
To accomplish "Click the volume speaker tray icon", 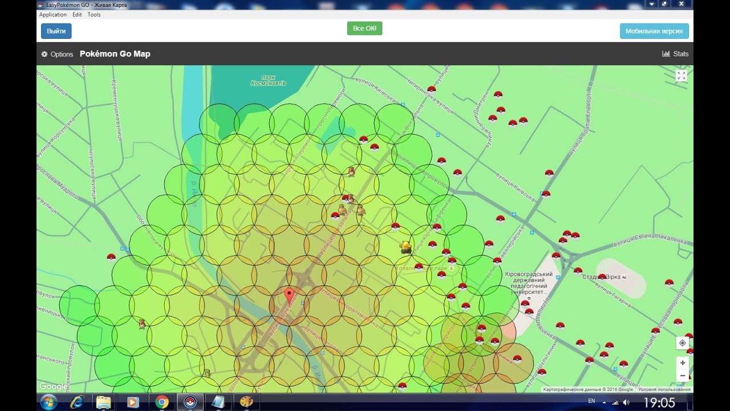I will [x=626, y=402].
